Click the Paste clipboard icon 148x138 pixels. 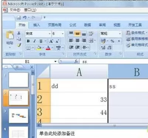(x=10, y=35)
